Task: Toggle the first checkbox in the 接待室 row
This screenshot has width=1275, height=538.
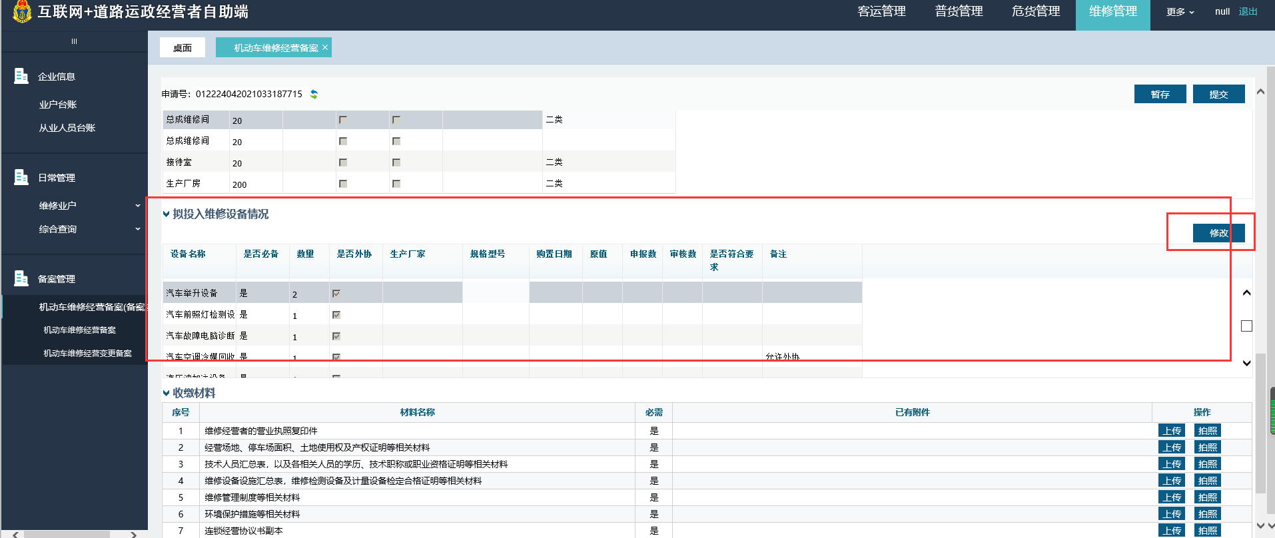Action: click(343, 162)
